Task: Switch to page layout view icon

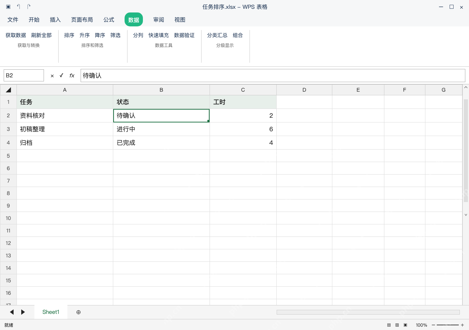Action: 397,325
